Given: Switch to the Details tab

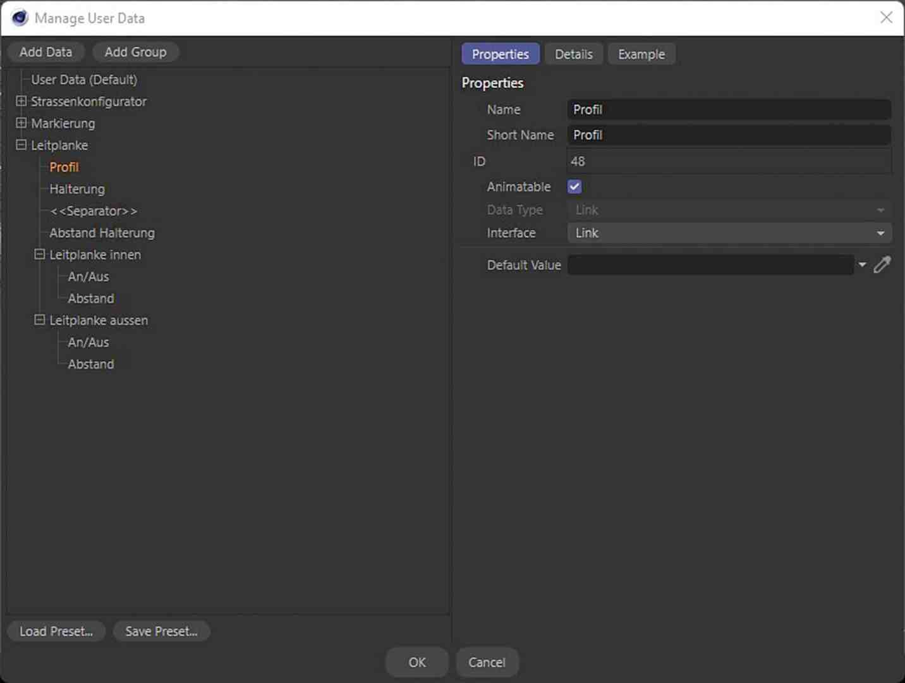Looking at the screenshot, I should coord(573,54).
